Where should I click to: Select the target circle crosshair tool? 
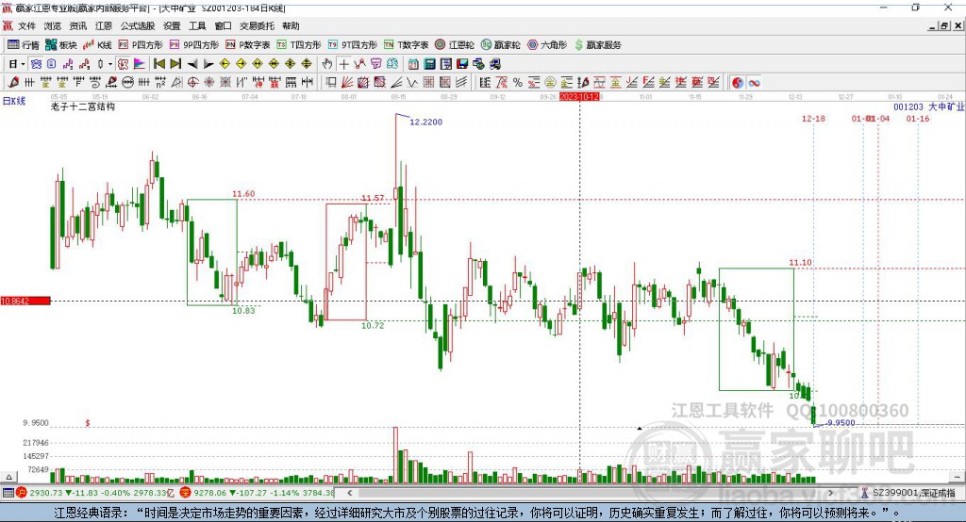pyautogui.click(x=192, y=82)
